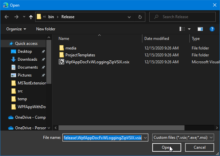Click the ProjectTemplates folder icon
220x156 pixels.
click(x=61, y=55)
